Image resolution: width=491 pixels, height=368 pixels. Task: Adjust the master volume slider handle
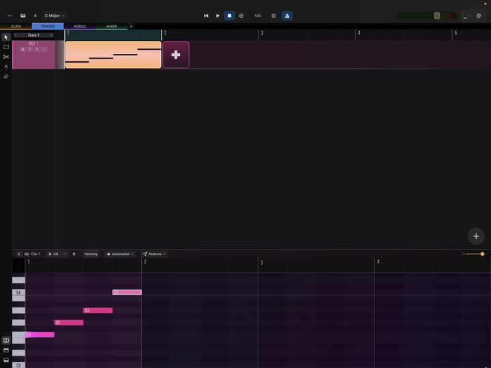[437, 16]
